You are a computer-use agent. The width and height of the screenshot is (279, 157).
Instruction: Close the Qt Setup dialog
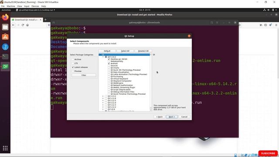189,36
